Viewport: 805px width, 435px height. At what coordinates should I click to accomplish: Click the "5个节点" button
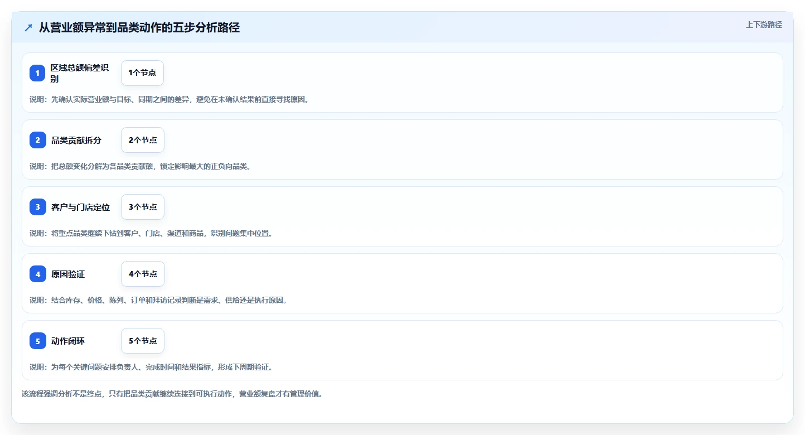pos(143,341)
